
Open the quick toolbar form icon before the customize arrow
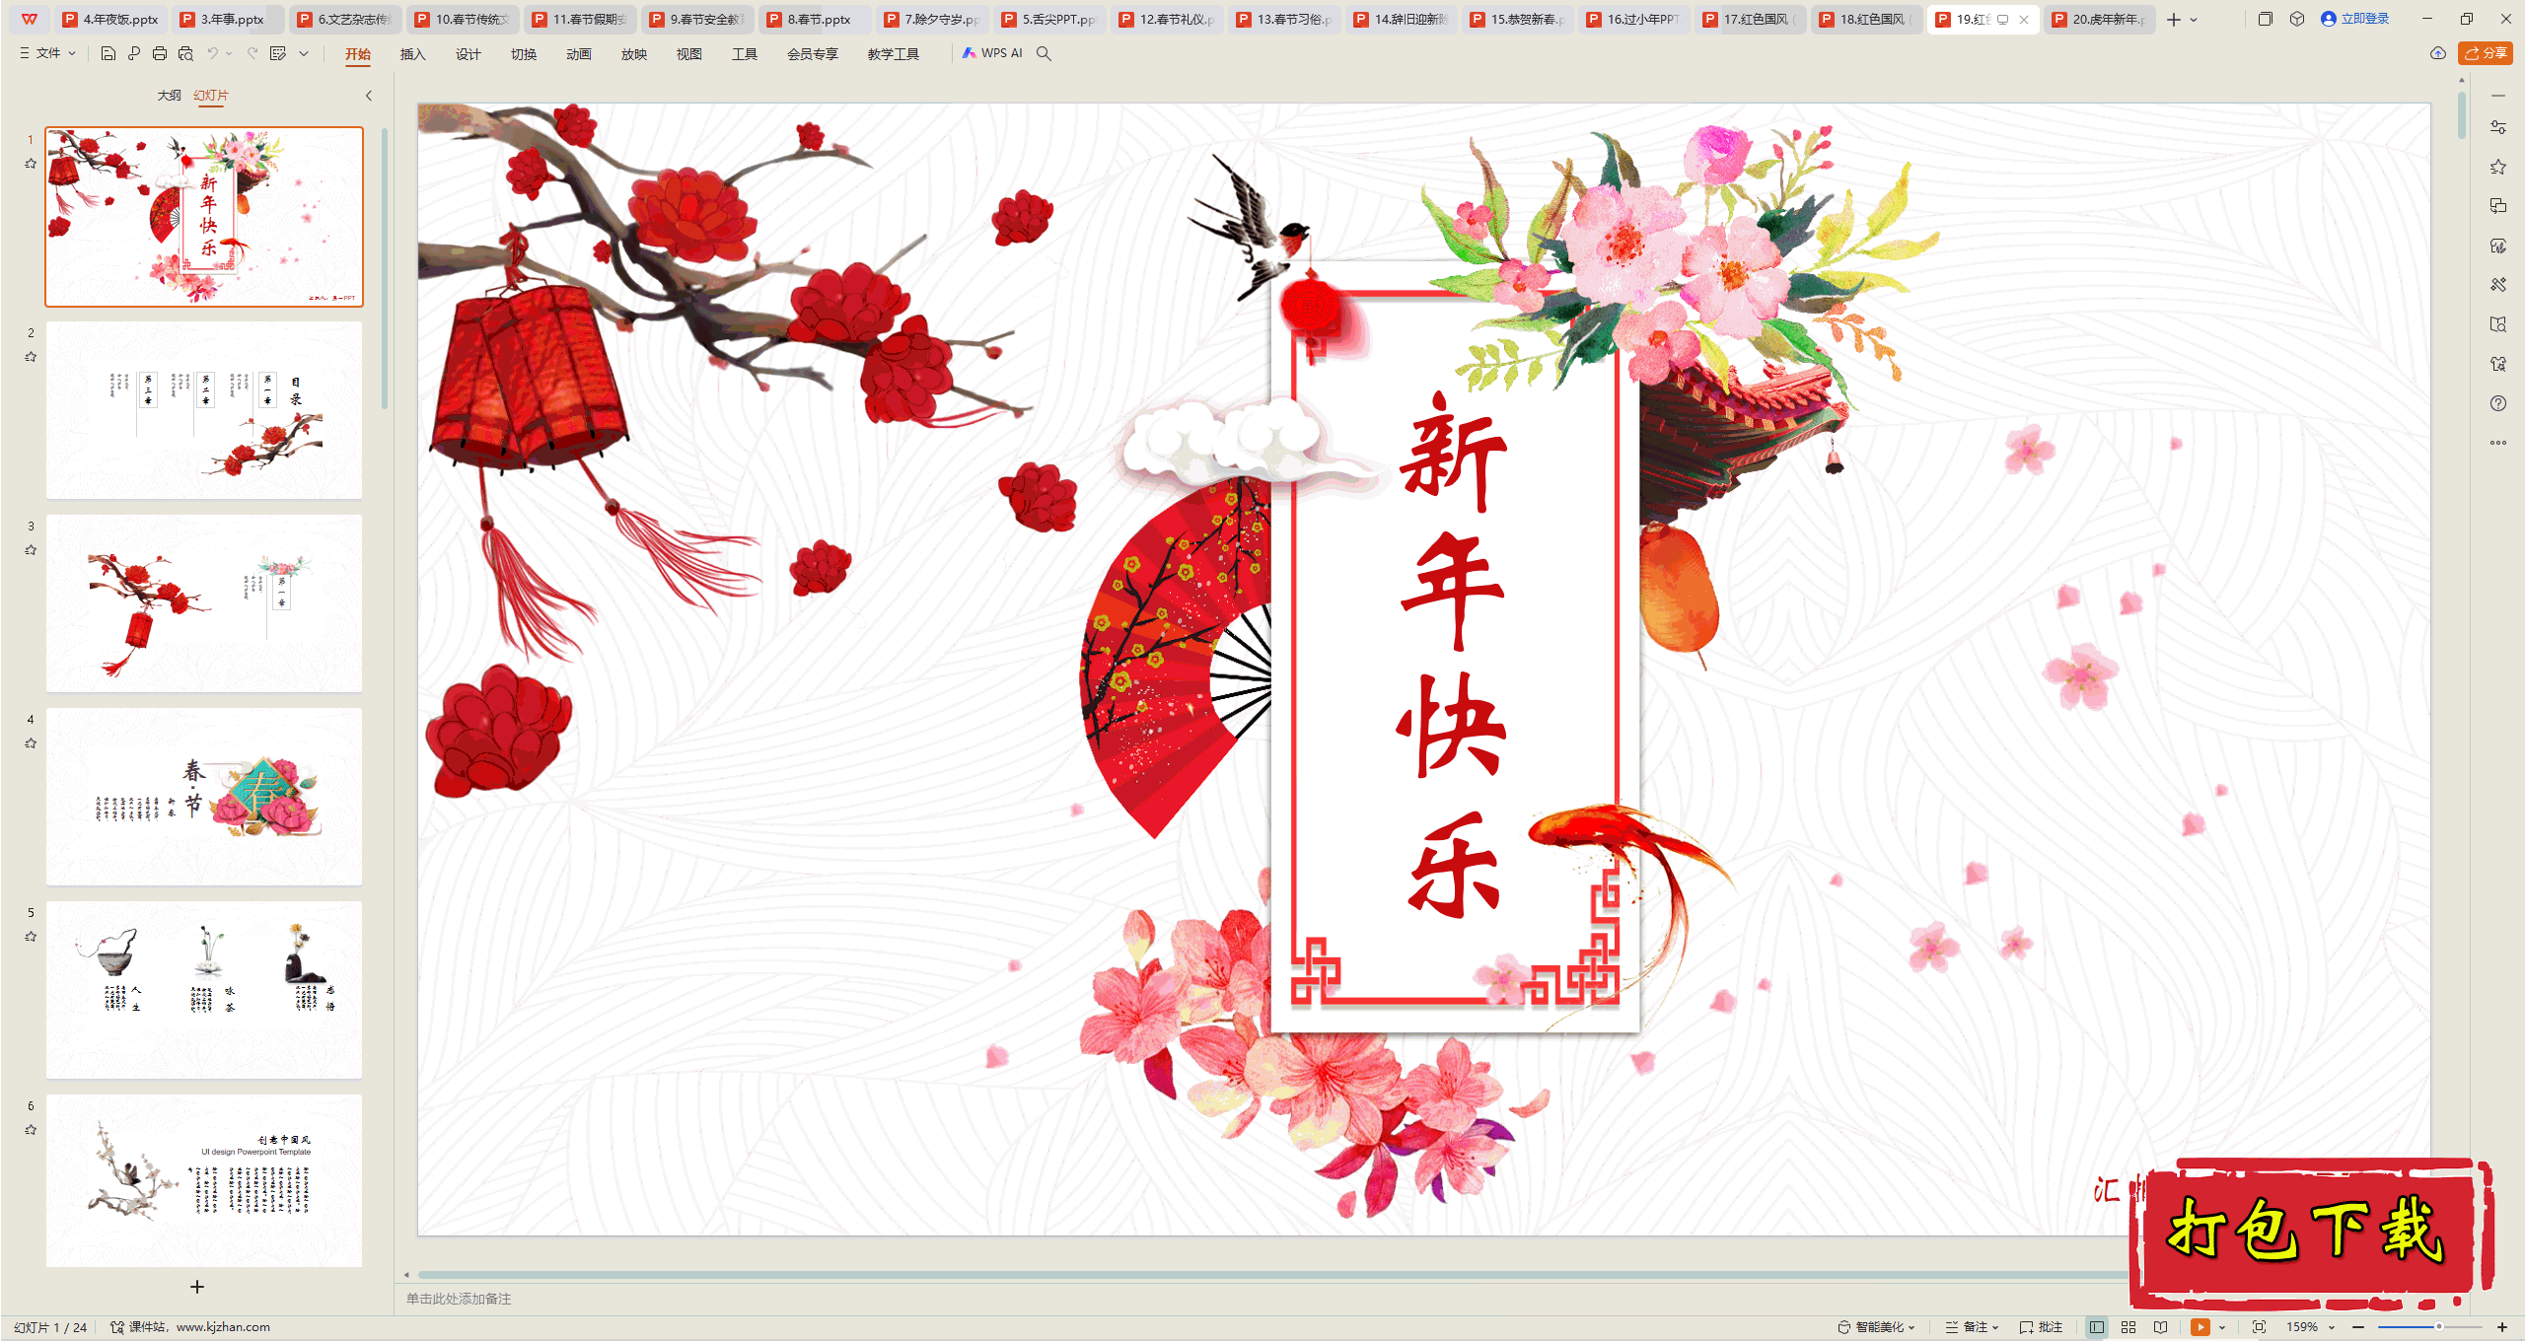tap(278, 54)
